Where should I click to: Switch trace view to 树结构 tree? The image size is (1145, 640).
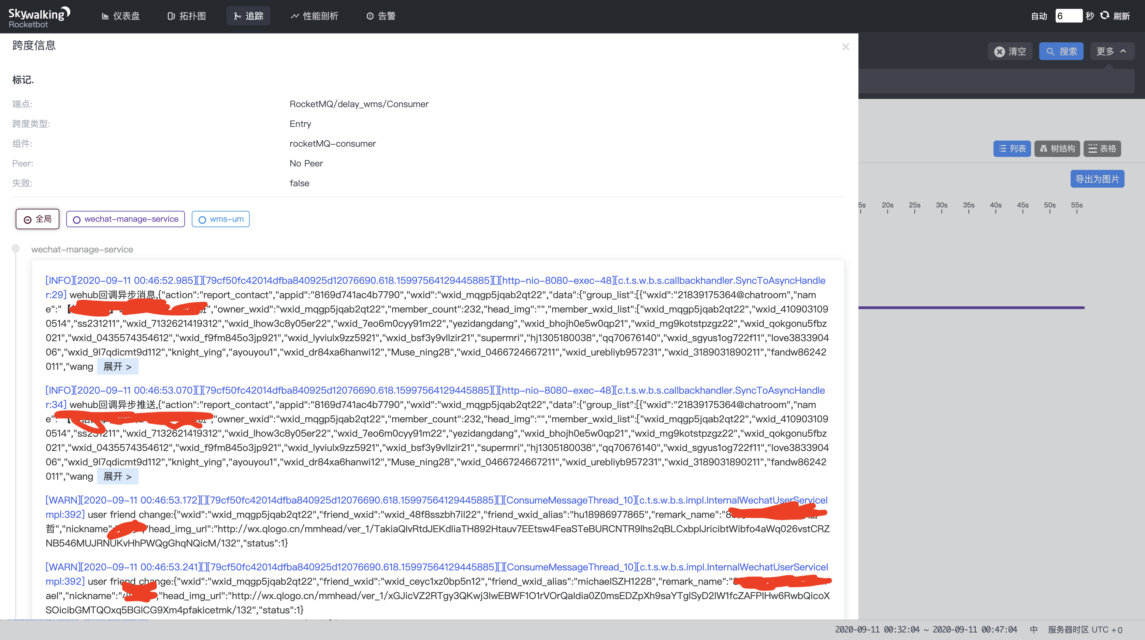(1057, 148)
